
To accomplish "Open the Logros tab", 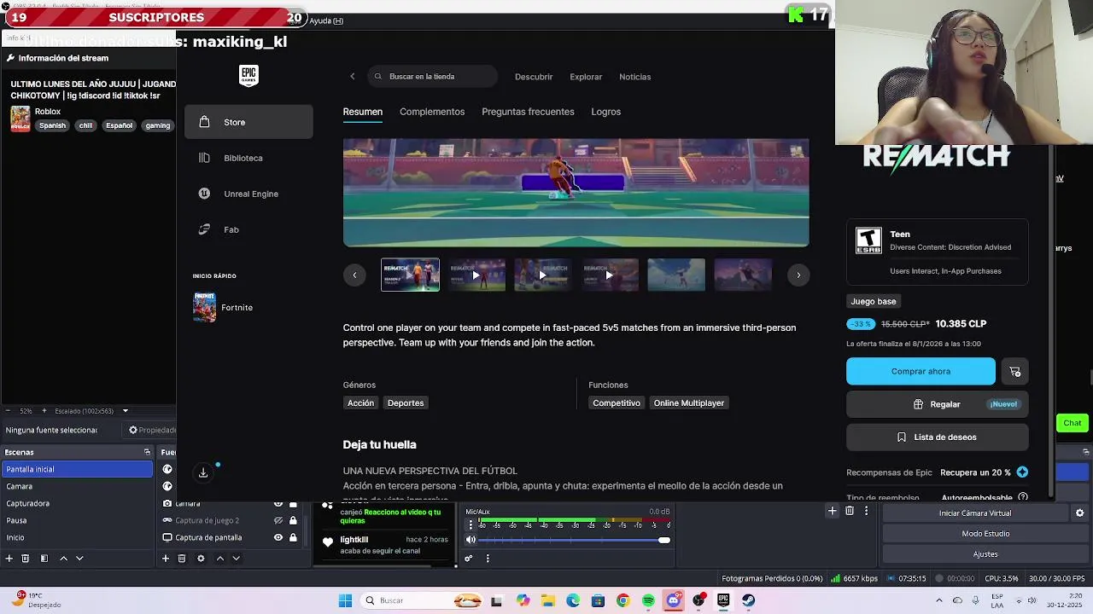I will [606, 112].
